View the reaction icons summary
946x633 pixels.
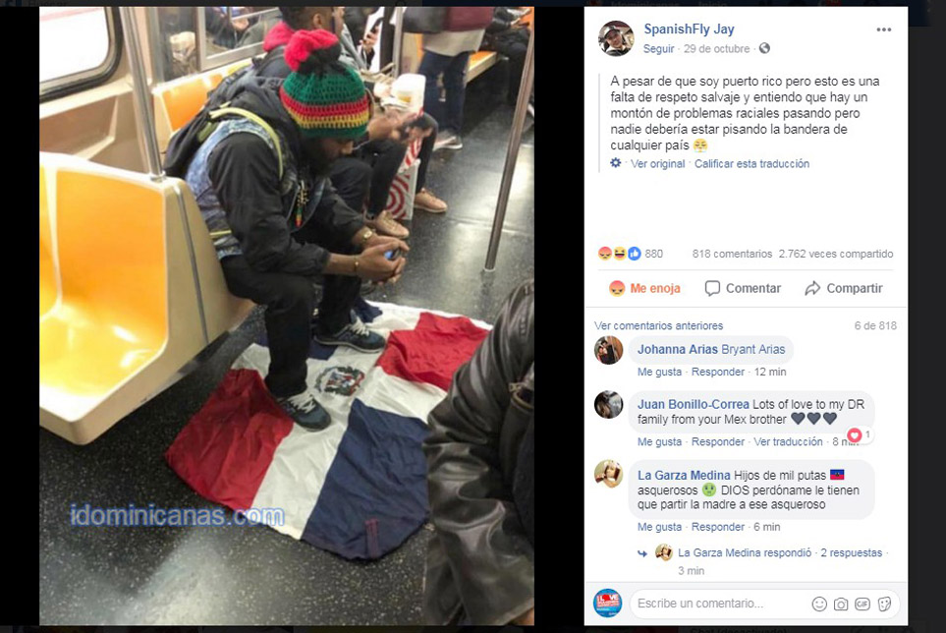point(620,254)
